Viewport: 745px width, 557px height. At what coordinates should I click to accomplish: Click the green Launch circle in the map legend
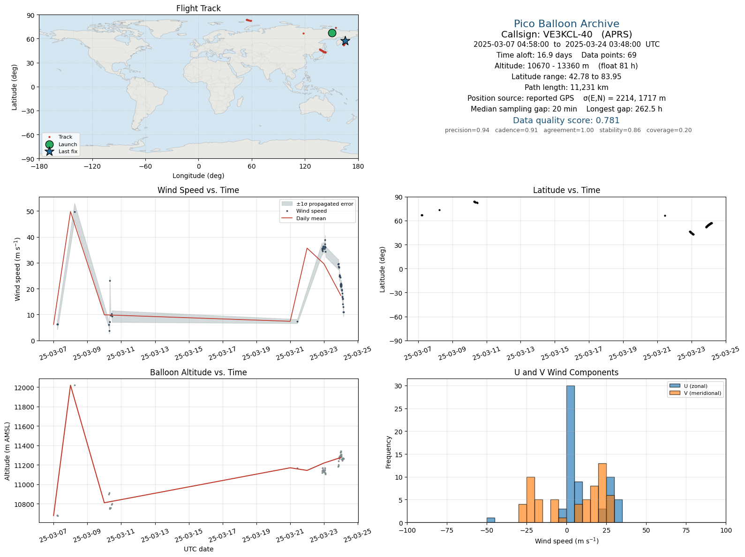(49, 144)
